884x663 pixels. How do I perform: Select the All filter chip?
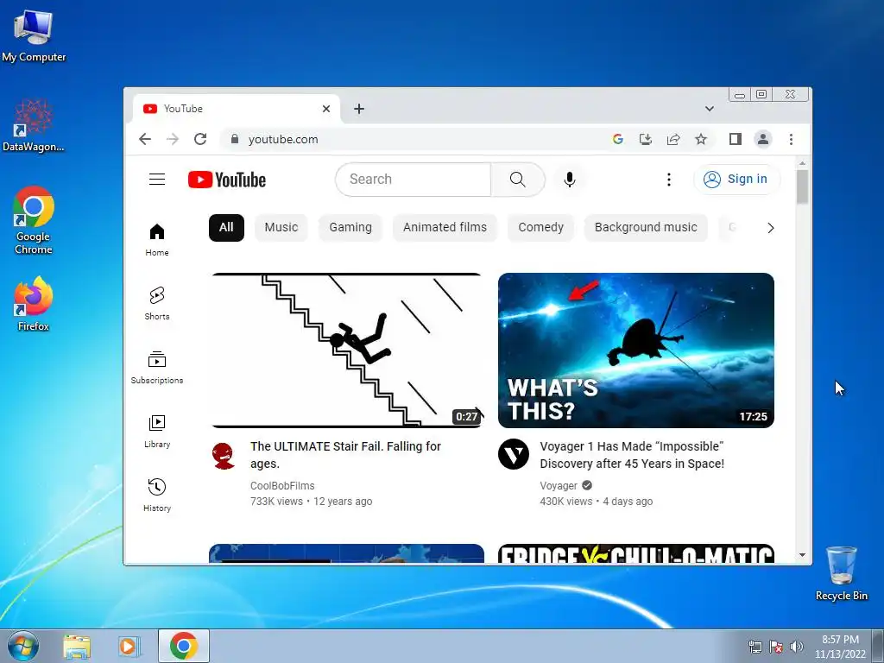click(226, 228)
